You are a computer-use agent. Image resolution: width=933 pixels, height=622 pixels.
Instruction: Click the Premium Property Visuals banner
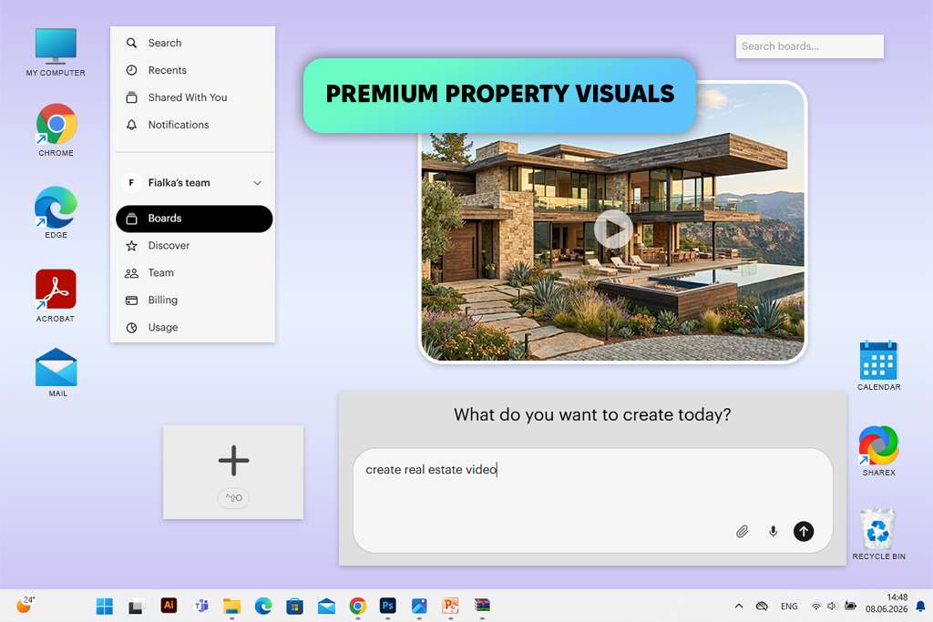(x=499, y=95)
